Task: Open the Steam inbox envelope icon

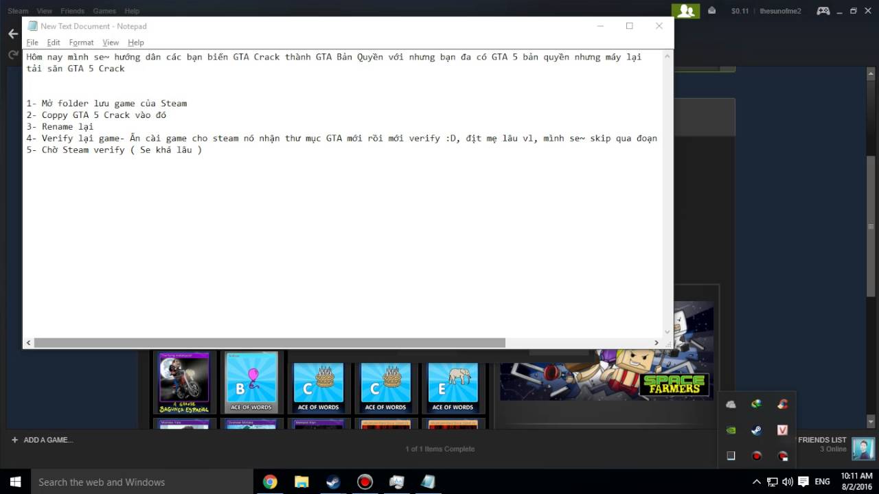Action: [x=712, y=11]
